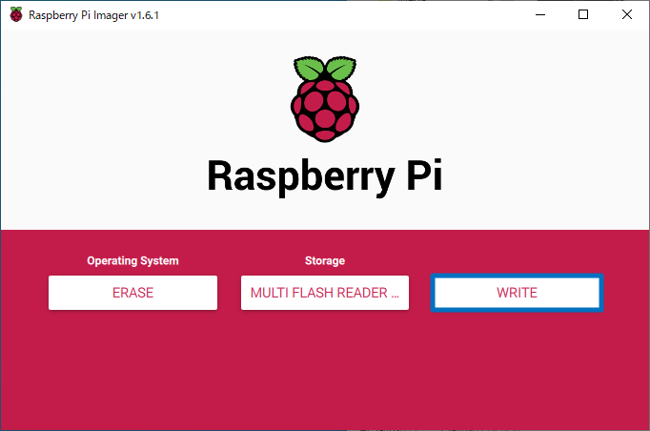The height and width of the screenshot is (431, 650).
Task: Open the Operating System chooser showing ERASE
Action: 132,293
